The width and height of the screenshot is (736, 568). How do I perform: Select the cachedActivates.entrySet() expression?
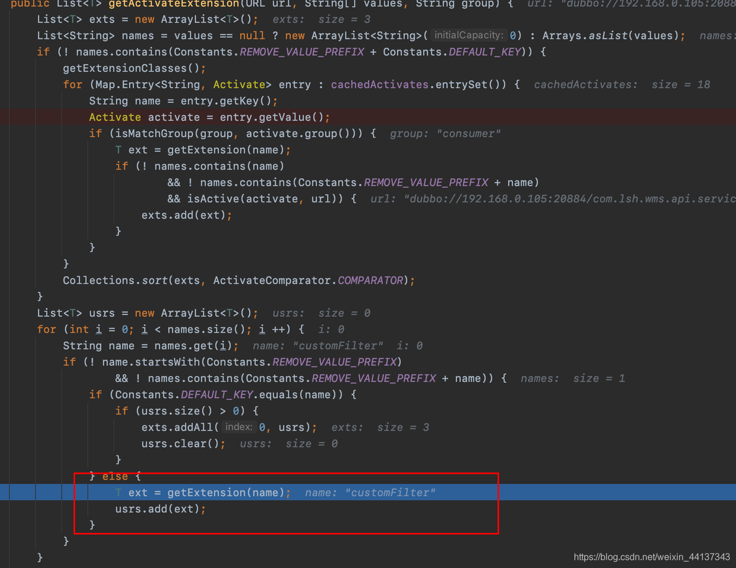419,85
